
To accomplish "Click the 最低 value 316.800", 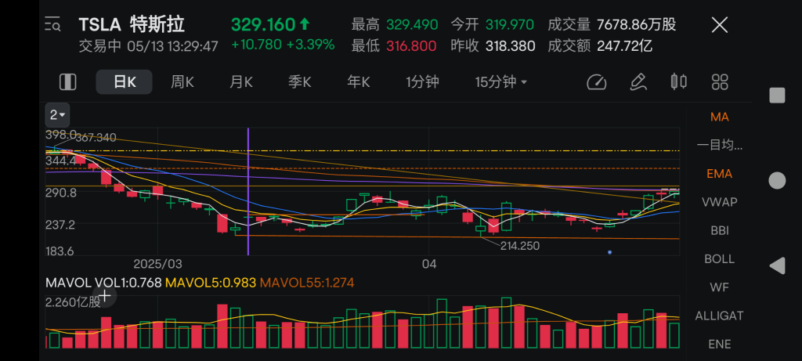I will (x=411, y=46).
